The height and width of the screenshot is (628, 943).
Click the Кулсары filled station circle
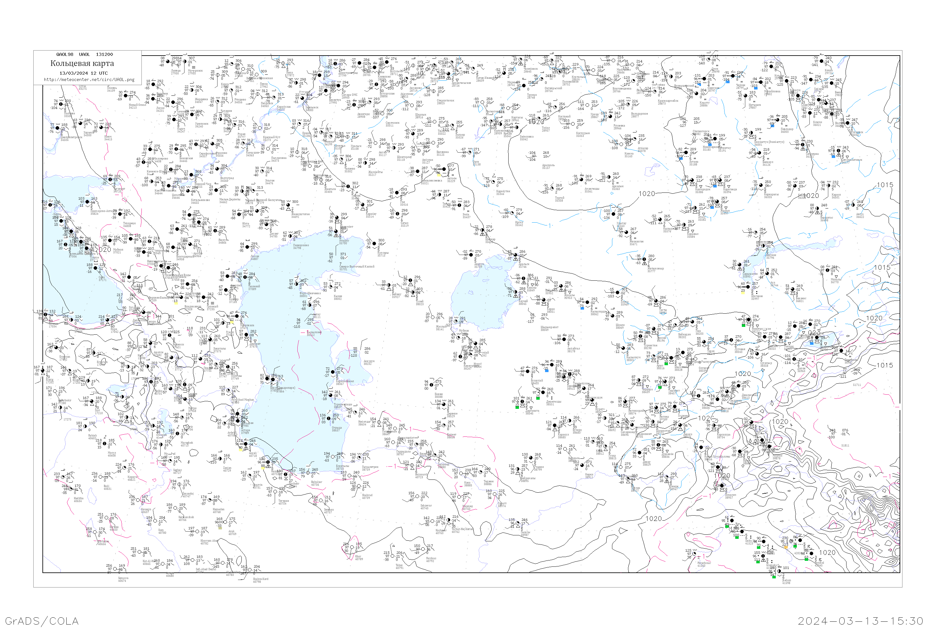tap(375, 244)
